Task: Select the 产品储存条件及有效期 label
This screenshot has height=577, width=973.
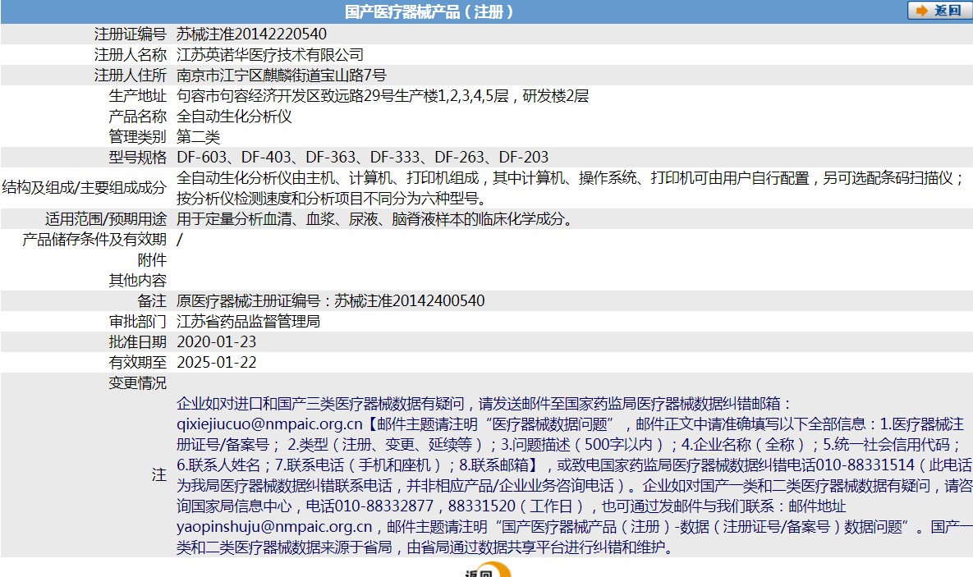Action: (94, 239)
